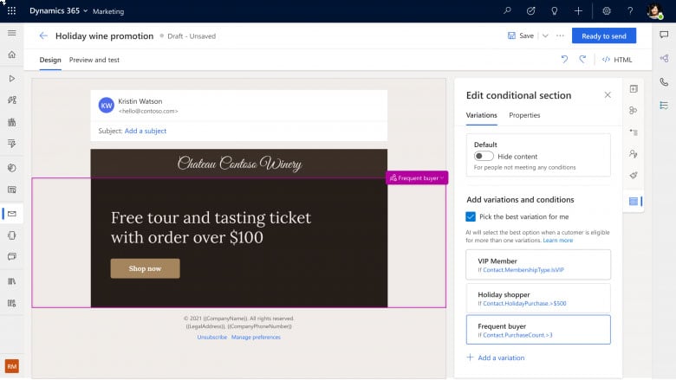Go back with the left arrow

pyautogui.click(x=43, y=35)
